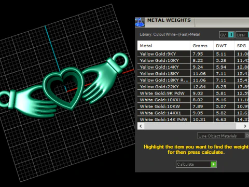Image resolution: width=249 pixels, height=187 pixels.
Task: Click the 7.89 grams value
Action: click(198, 106)
